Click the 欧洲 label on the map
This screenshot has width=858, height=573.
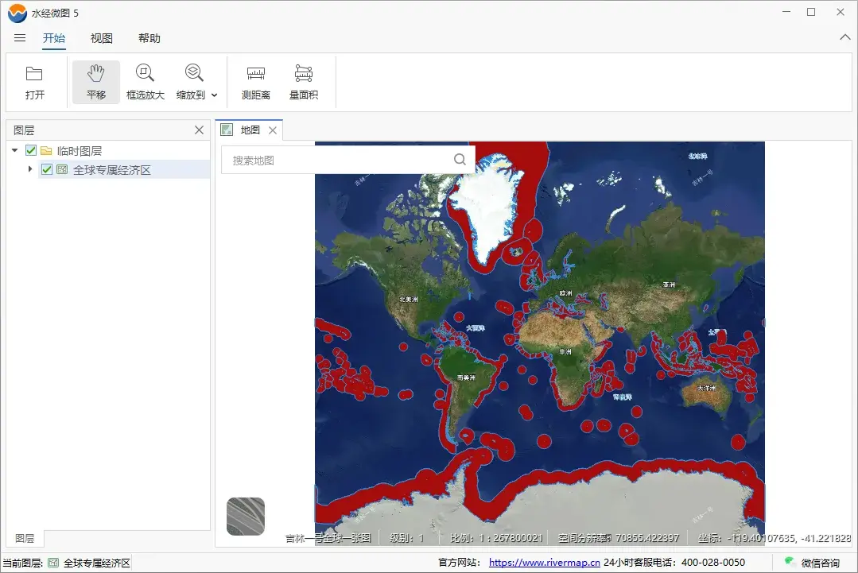coord(566,293)
